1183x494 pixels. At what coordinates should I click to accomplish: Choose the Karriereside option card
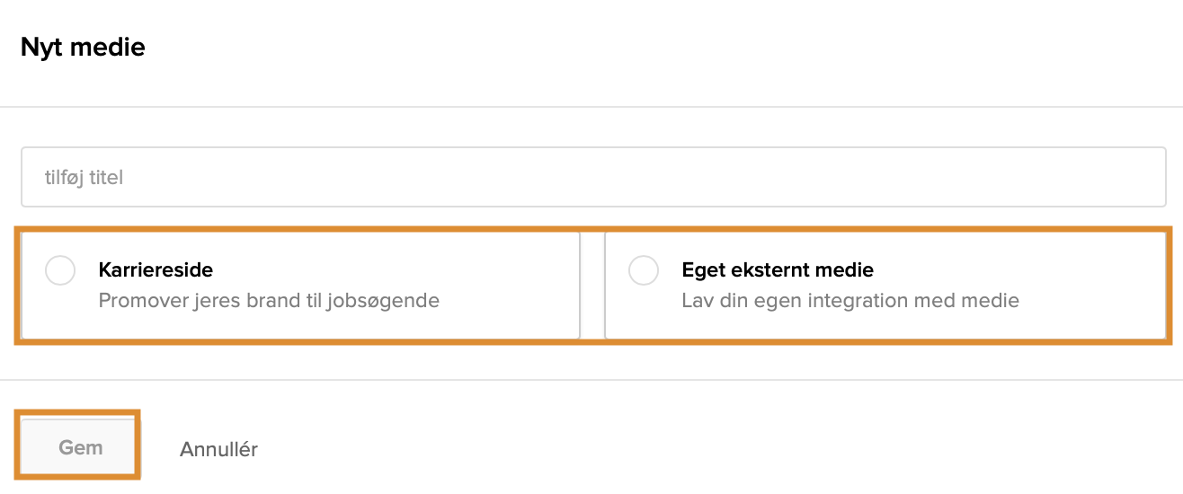click(x=300, y=286)
